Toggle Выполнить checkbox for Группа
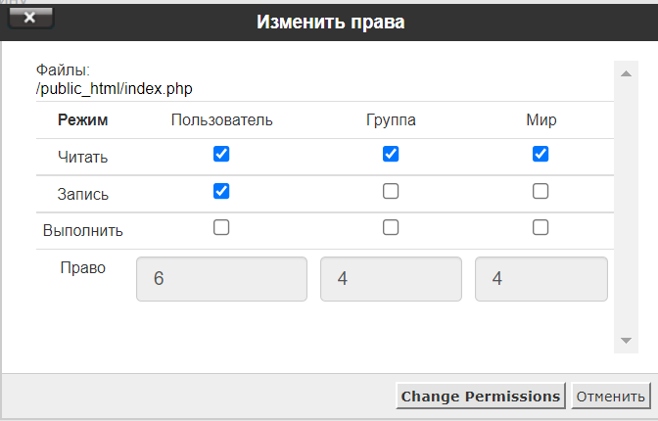The image size is (658, 421). [391, 227]
